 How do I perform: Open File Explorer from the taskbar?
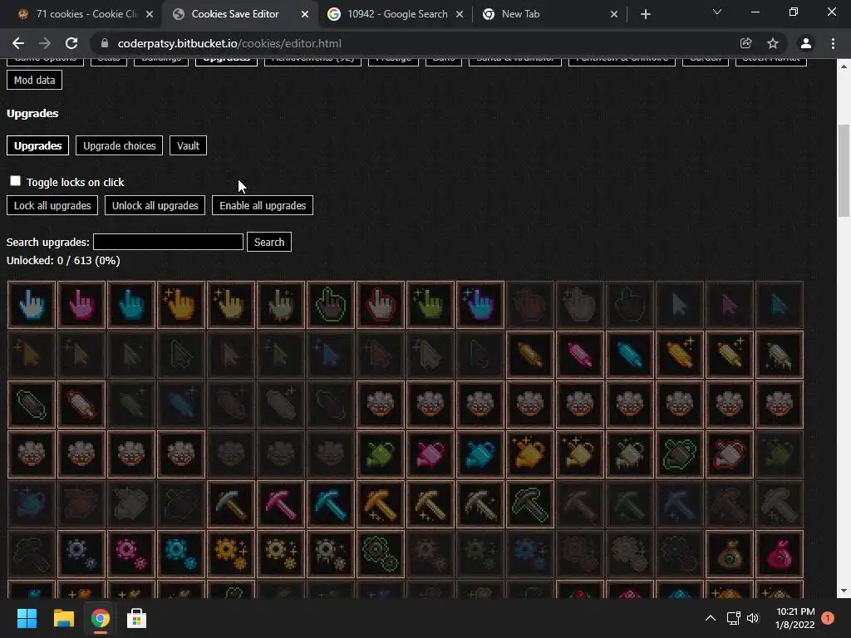(63, 618)
